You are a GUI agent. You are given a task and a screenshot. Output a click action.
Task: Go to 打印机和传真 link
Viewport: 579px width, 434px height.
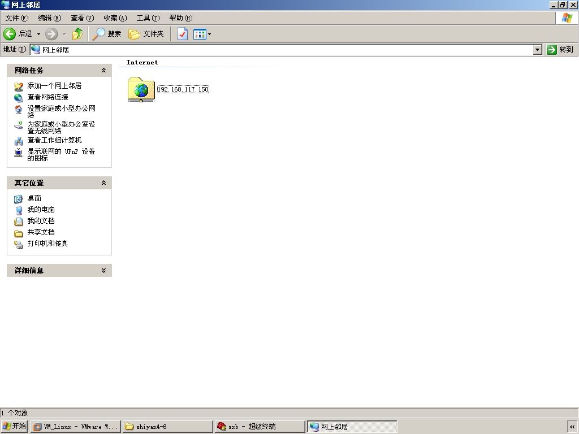tap(47, 244)
